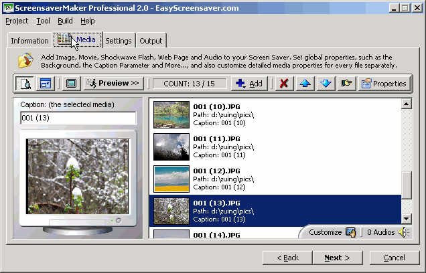Move selected media down with blue arrow
Image resolution: width=426 pixels, height=273 pixels.
click(x=326, y=84)
